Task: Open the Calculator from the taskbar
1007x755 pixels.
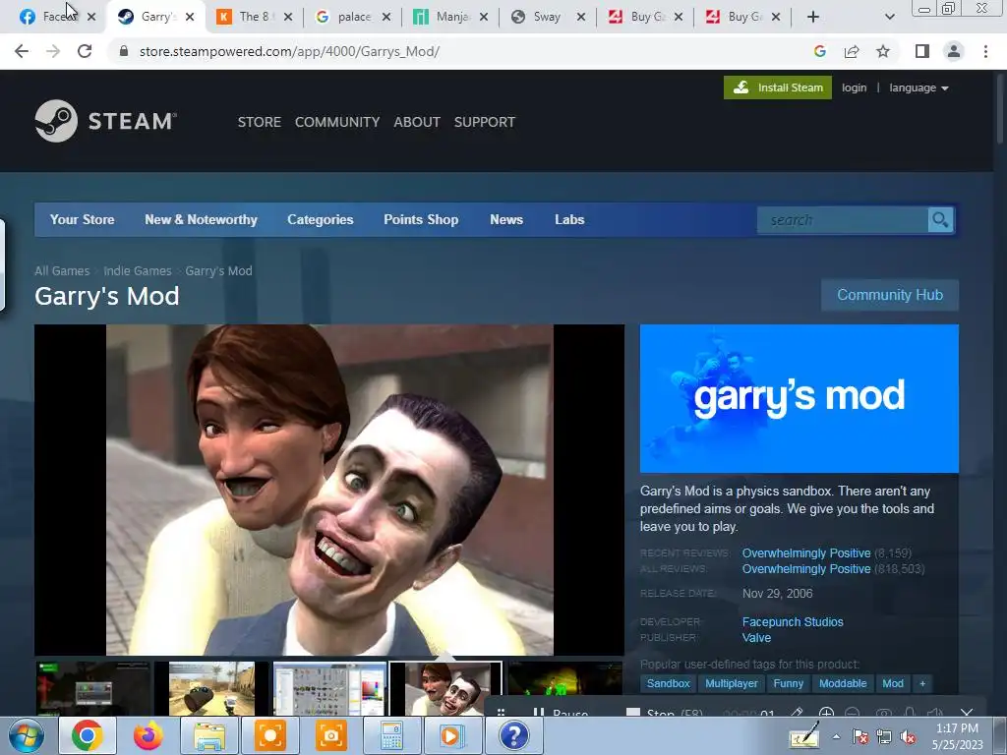Action: pos(391,735)
